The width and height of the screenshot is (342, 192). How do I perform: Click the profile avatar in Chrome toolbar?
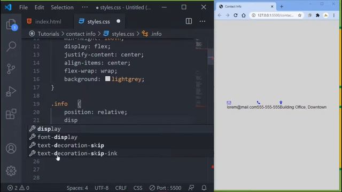(325, 15)
